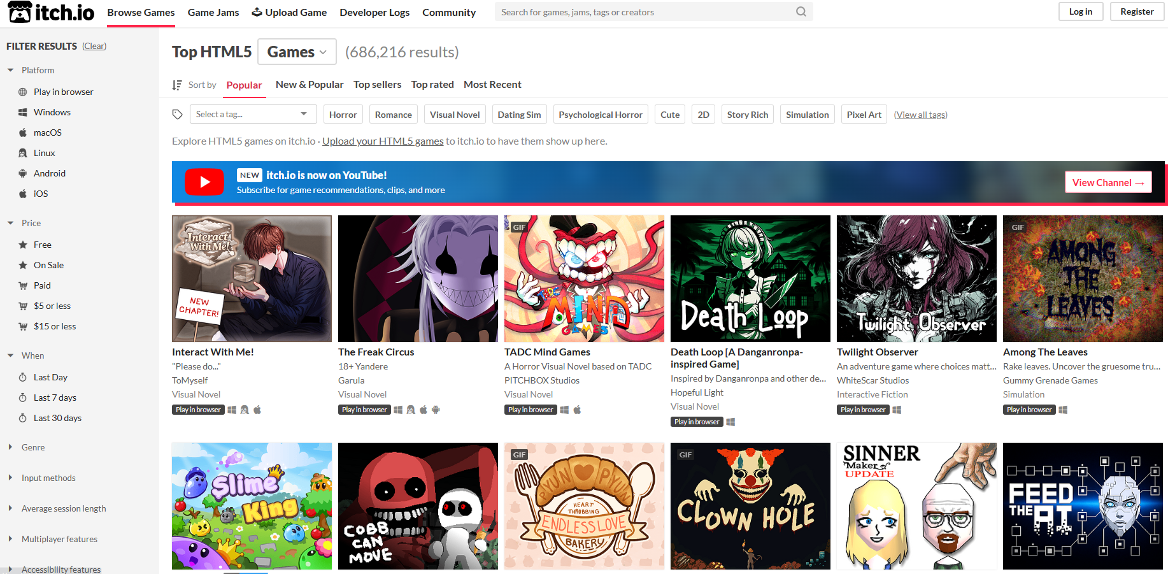Click the View all tags link
The height and width of the screenshot is (574, 1168).
pos(920,115)
